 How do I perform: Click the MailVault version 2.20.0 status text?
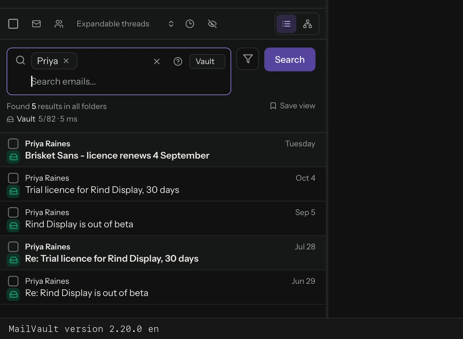click(x=84, y=329)
